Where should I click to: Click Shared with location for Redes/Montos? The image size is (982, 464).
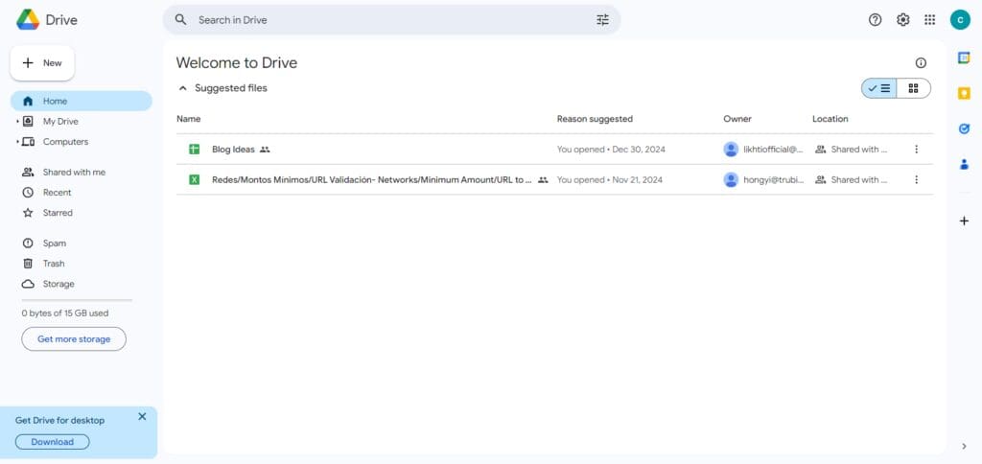(x=852, y=179)
